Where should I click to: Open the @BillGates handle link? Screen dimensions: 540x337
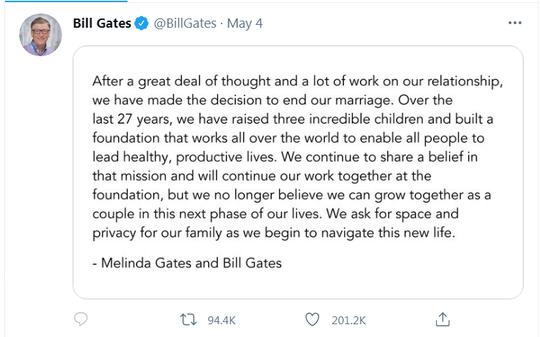coord(183,23)
